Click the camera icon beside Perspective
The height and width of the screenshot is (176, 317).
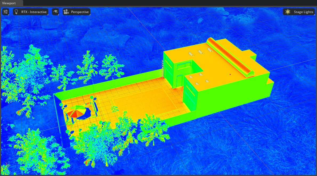click(x=66, y=12)
